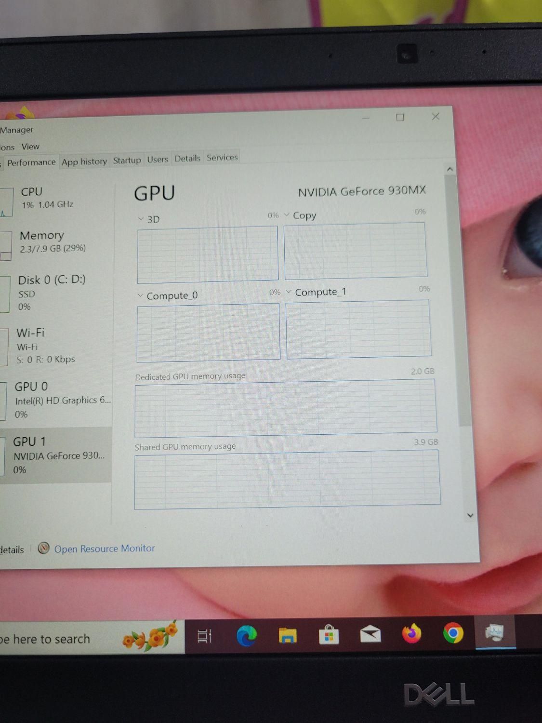Viewport: 542px width, 723px height.
Task: Select Disk 0 (C: D:) entry
Action: 56,293
